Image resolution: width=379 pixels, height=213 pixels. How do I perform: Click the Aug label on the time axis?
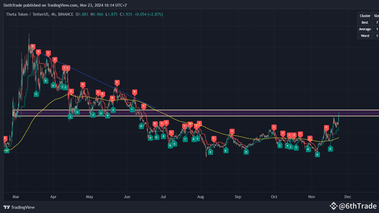200,197
